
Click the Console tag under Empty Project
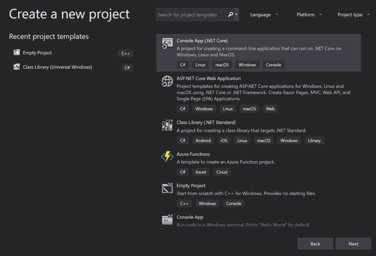coord(234,203)
